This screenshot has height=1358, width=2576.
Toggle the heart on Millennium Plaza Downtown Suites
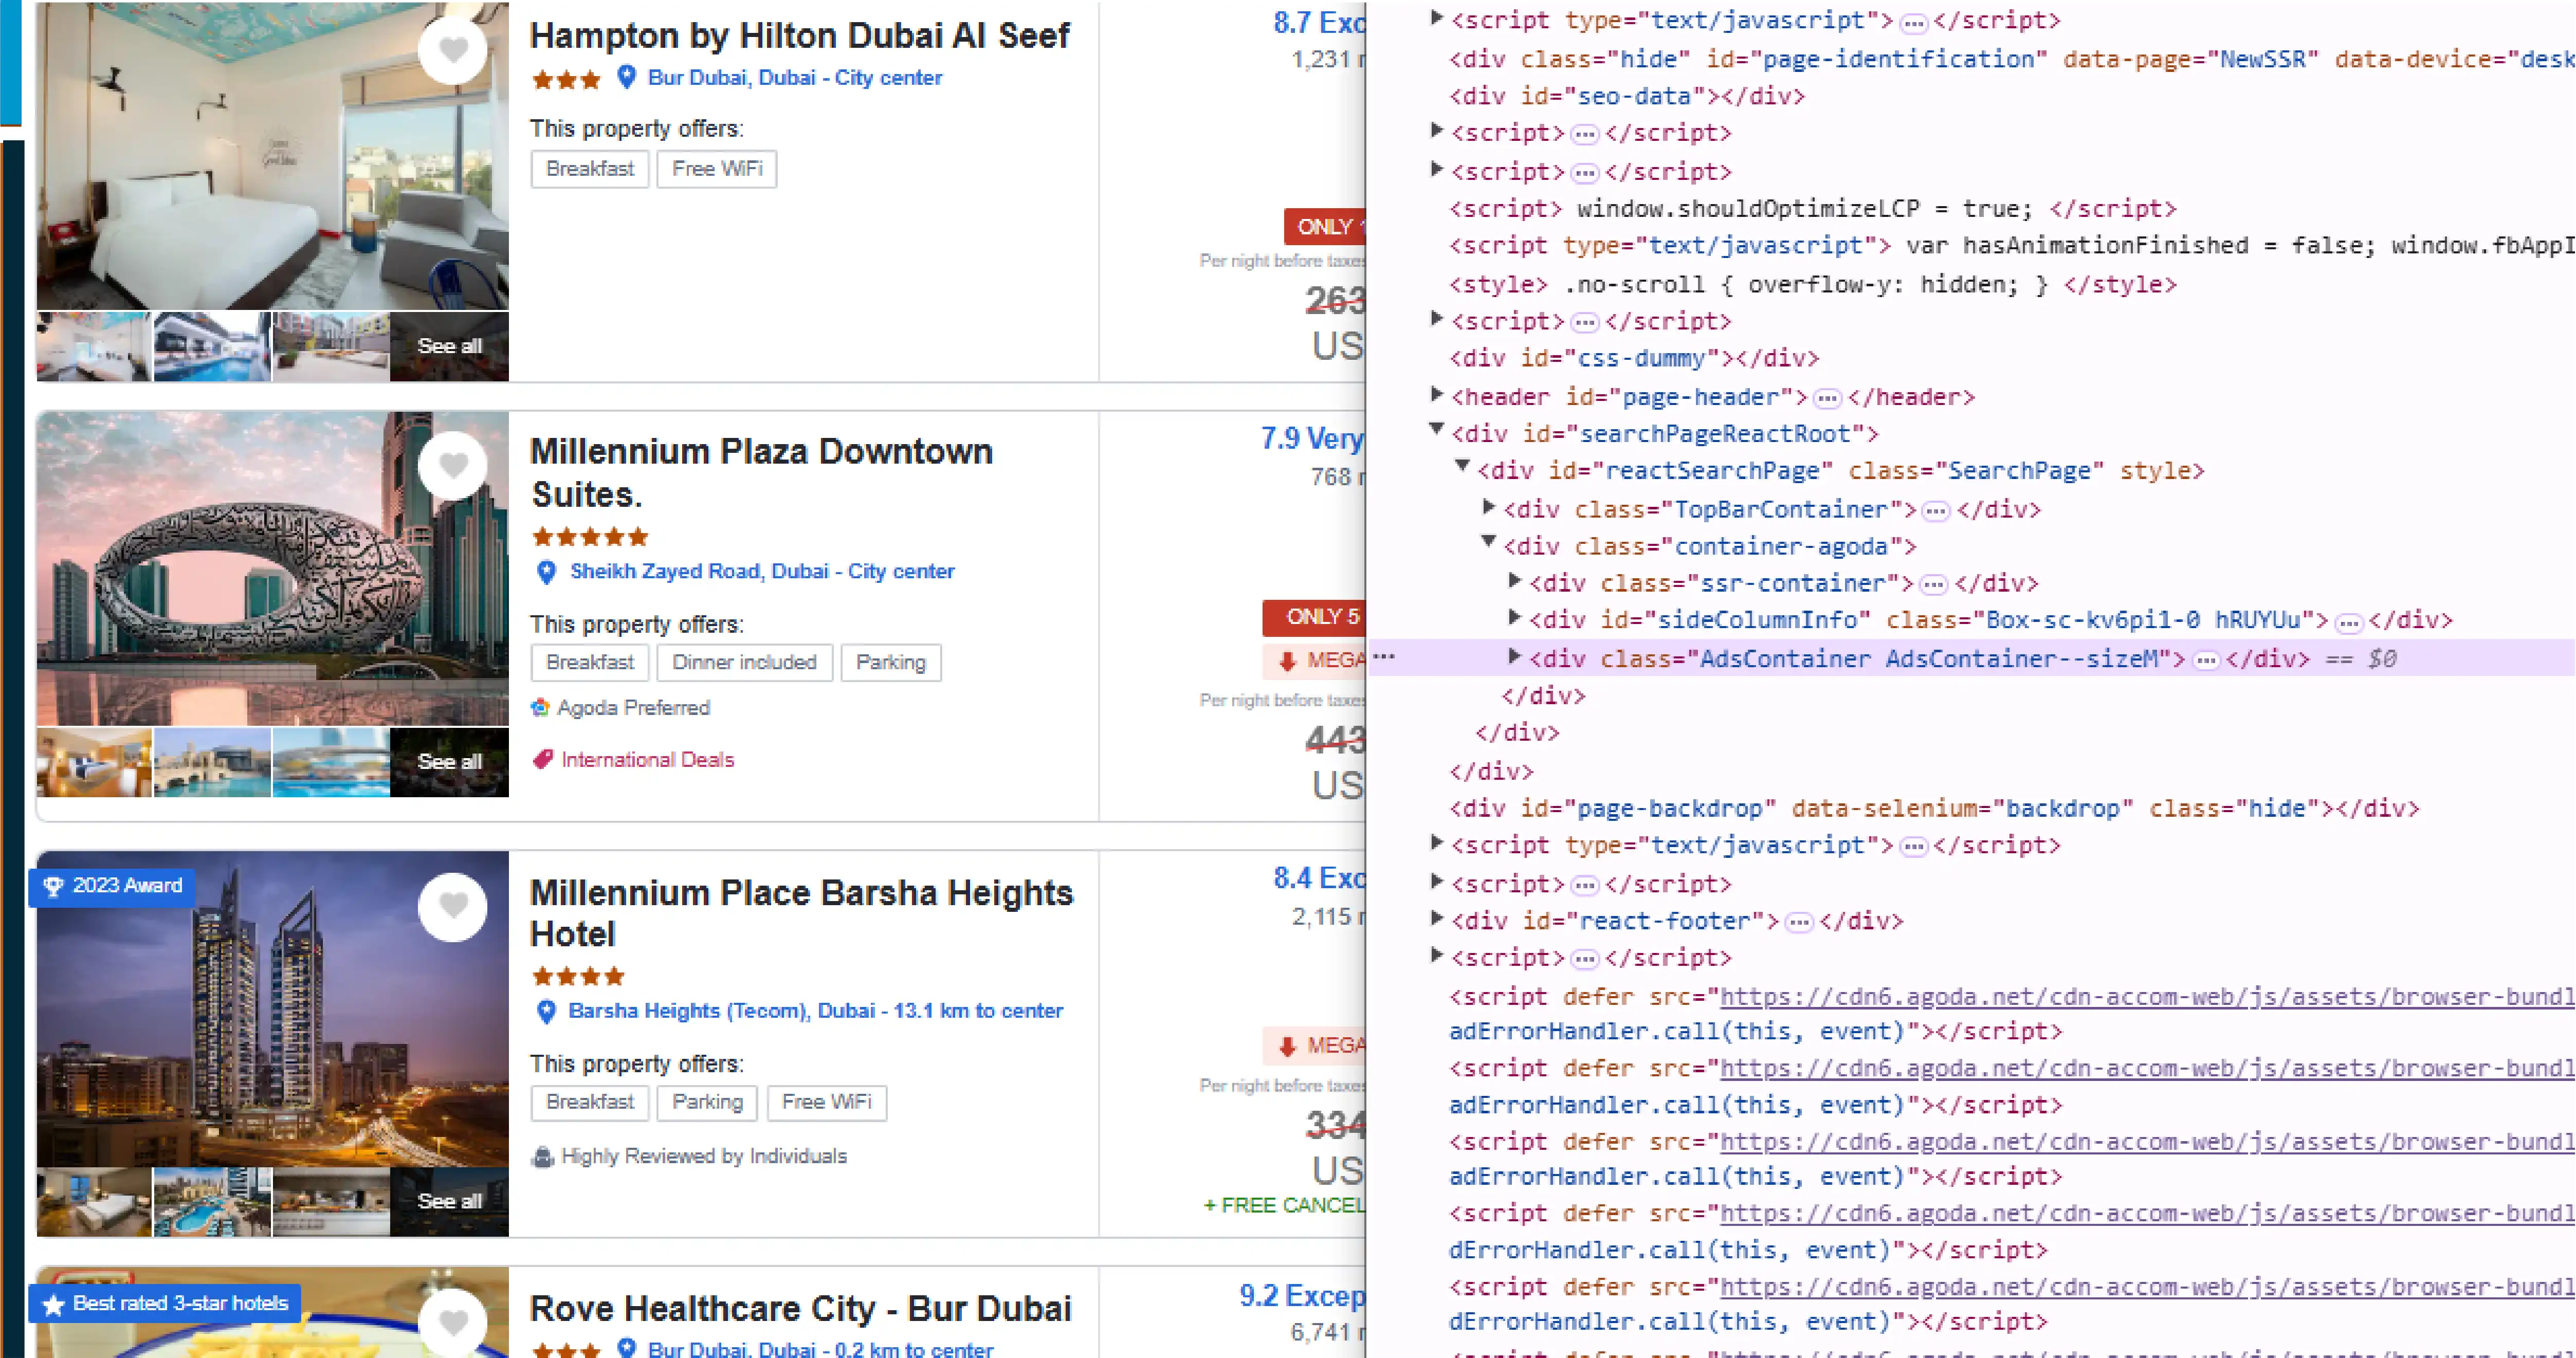click(x=453, y=464)
